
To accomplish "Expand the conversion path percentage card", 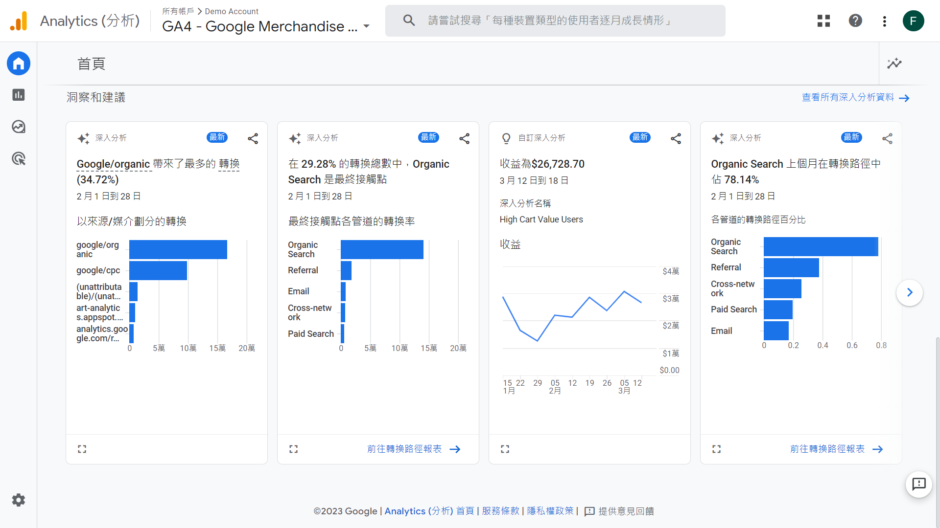I will pyautogui.click(x=716, y=449).
